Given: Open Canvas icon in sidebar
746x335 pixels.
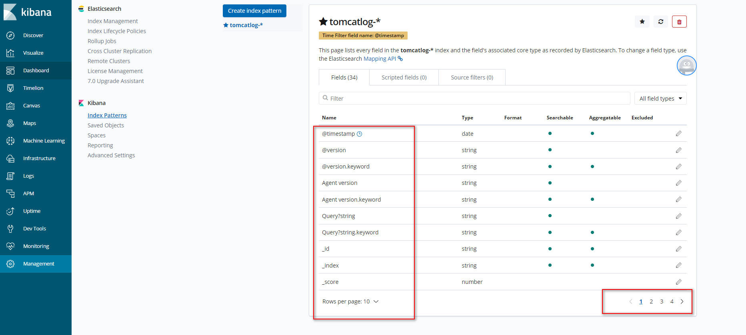Looking at the screenshot, I should [x=10, y=106].
